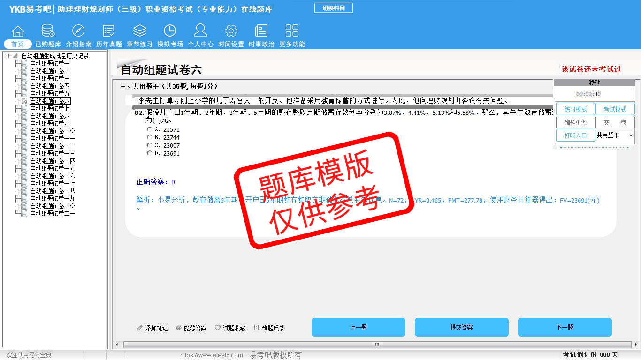The width and height of the screenshot is (641, 360).
Task: Open 模拟考场 clock icon
Action: pos(170,31)
